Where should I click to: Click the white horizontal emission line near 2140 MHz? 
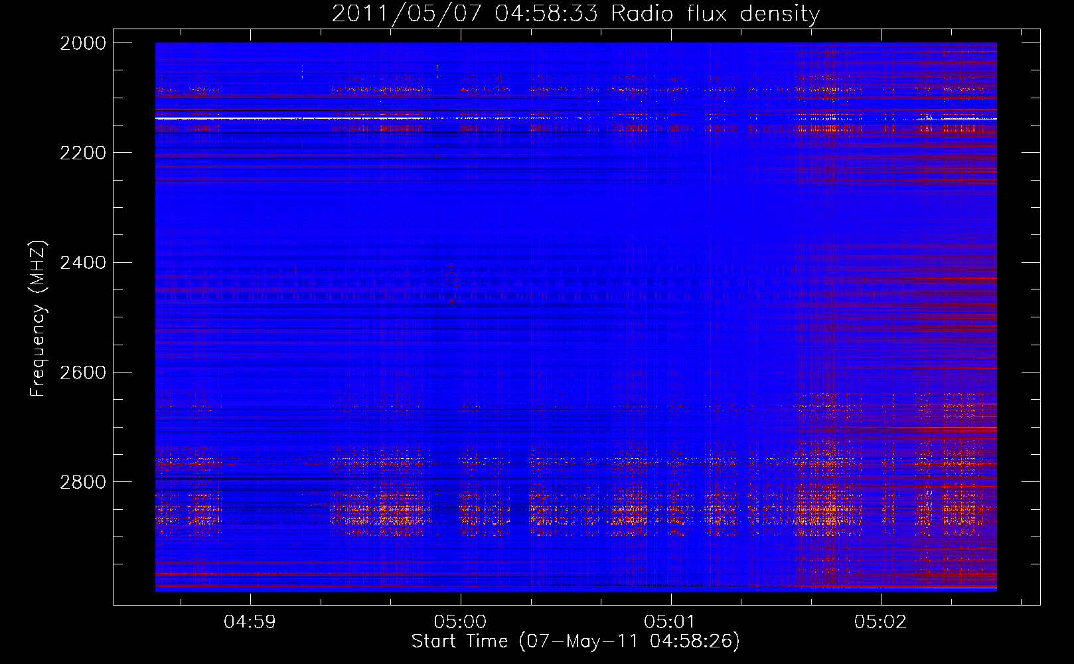click(575, 118)
